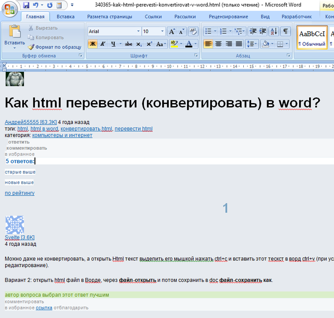This screenshot has height=318, width=334.
Task: Click the Redo icon in quick access toolbar
Action: tap(50, 5)
